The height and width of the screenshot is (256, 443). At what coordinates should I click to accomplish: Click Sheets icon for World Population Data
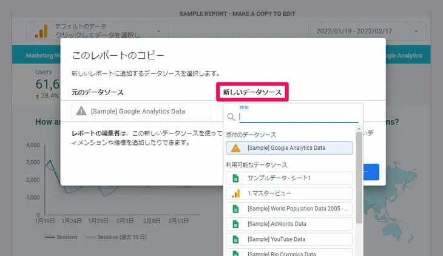[x=236, y=209]
